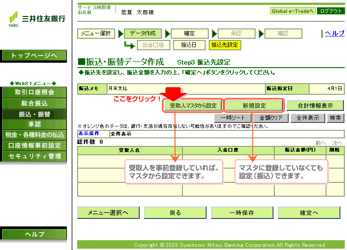This screenshot has height=250, width=347.
Task: Click 全件表示 button
Action: point(308,118)
